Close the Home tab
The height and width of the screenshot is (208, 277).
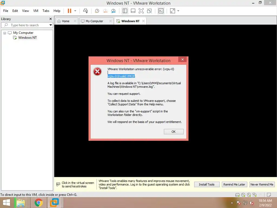coord(75,21)
